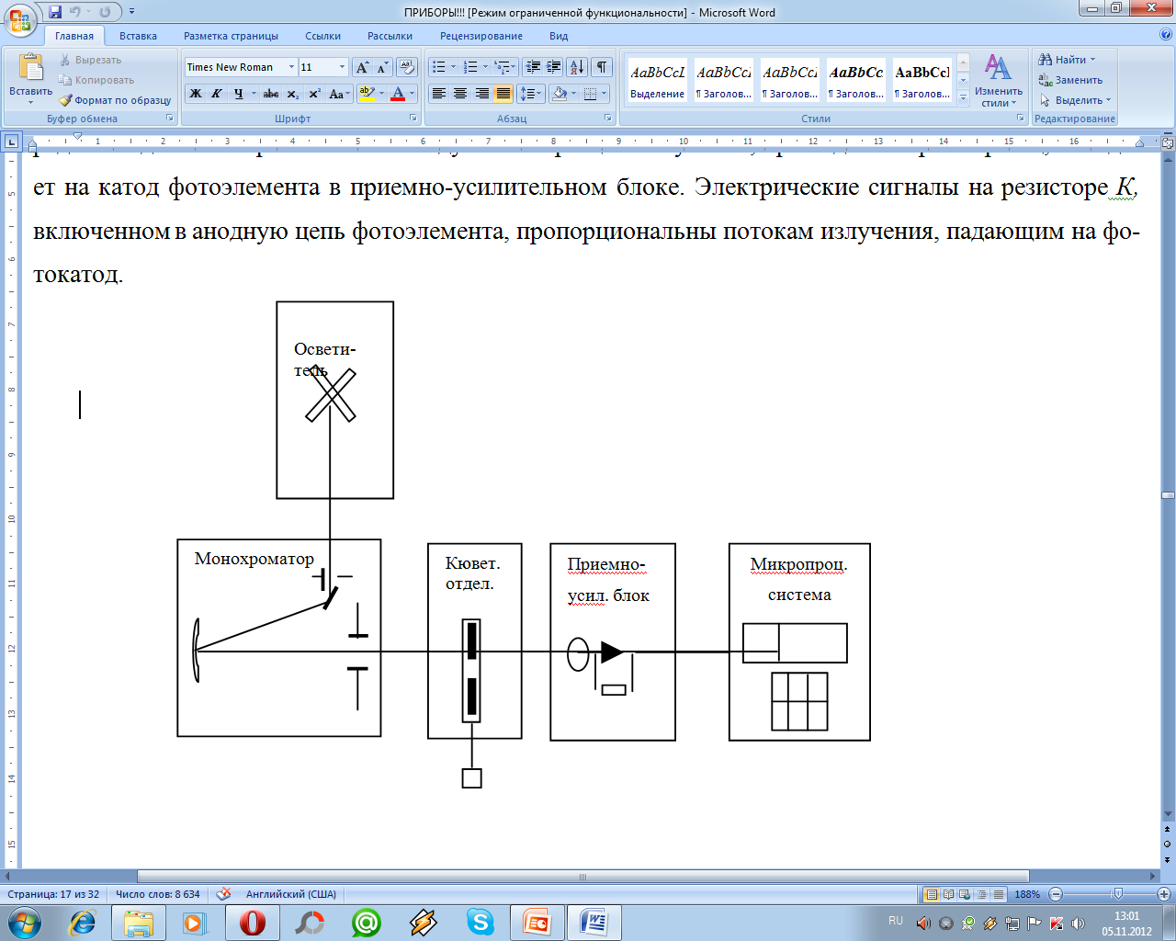1176x941 pixels.
Task: Apply subscript formatting
Action: point(292,94)
